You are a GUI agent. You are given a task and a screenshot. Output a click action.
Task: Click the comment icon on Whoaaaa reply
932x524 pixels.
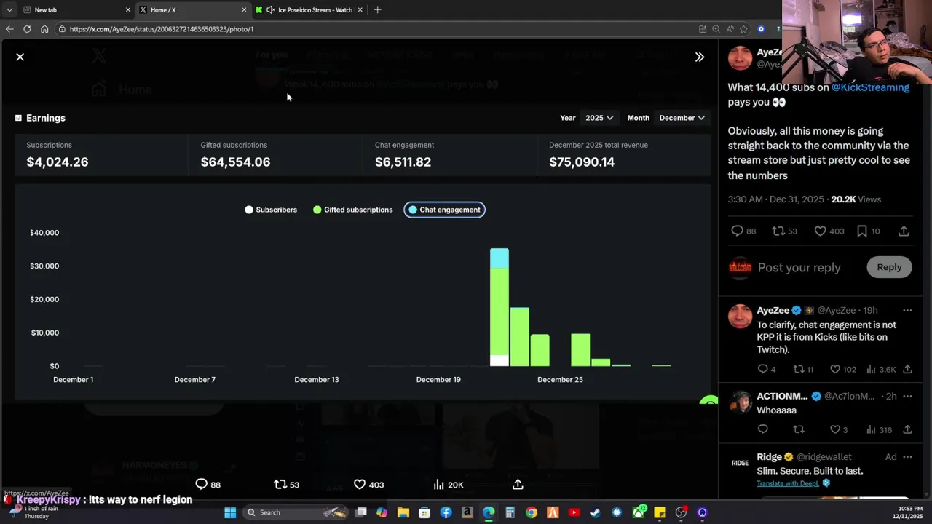coord(763,429)
